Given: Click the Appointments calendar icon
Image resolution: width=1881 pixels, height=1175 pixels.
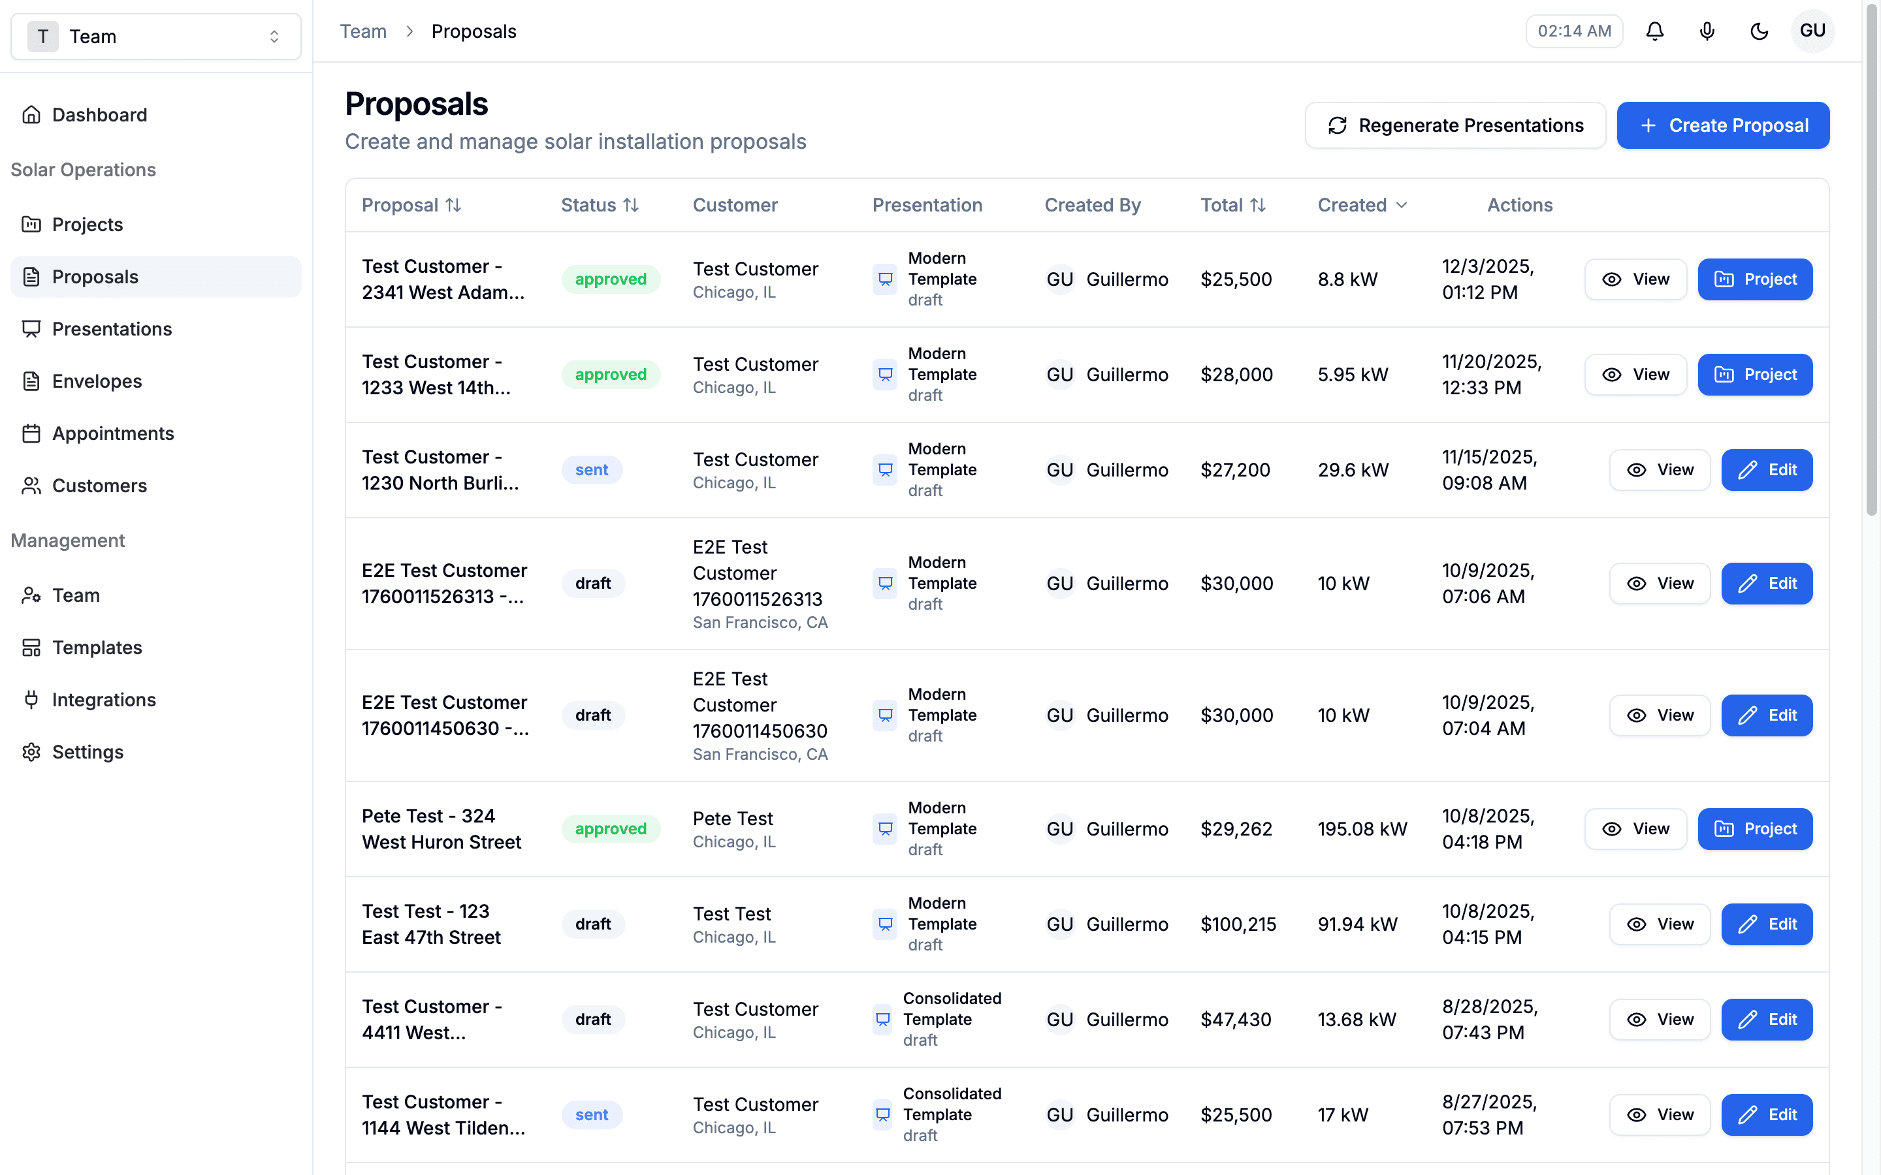Looking at the screenshot, I should pos(31,433).
